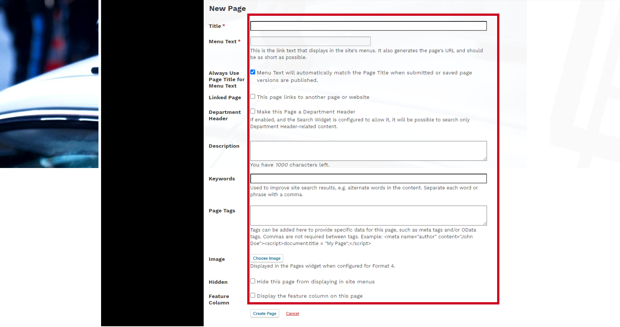Click 'You have 1000 characters left.' text
This screenshot has width=620, height=327.
click(290, 165)
